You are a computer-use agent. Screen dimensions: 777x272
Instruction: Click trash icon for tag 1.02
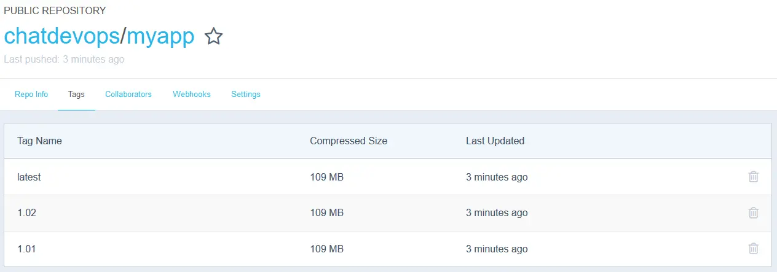click(x=753, y=213)
